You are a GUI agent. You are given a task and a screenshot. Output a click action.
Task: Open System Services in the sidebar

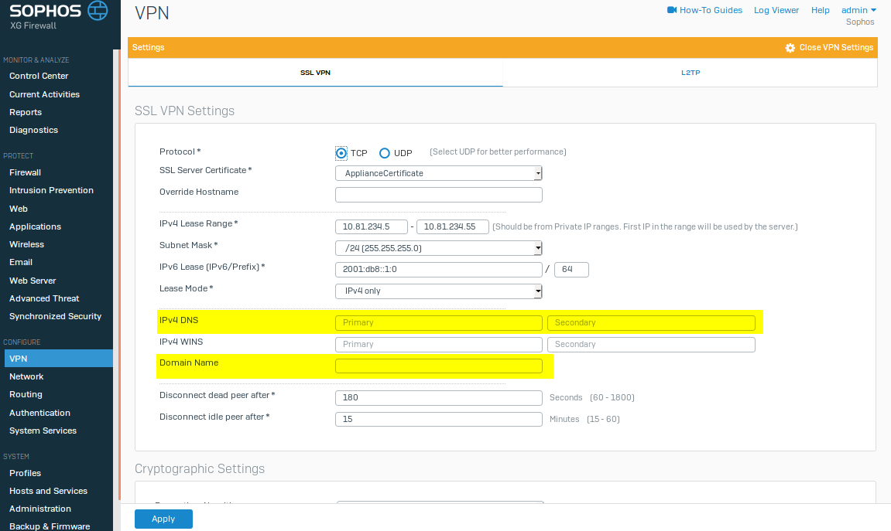[x=43, y=431]
